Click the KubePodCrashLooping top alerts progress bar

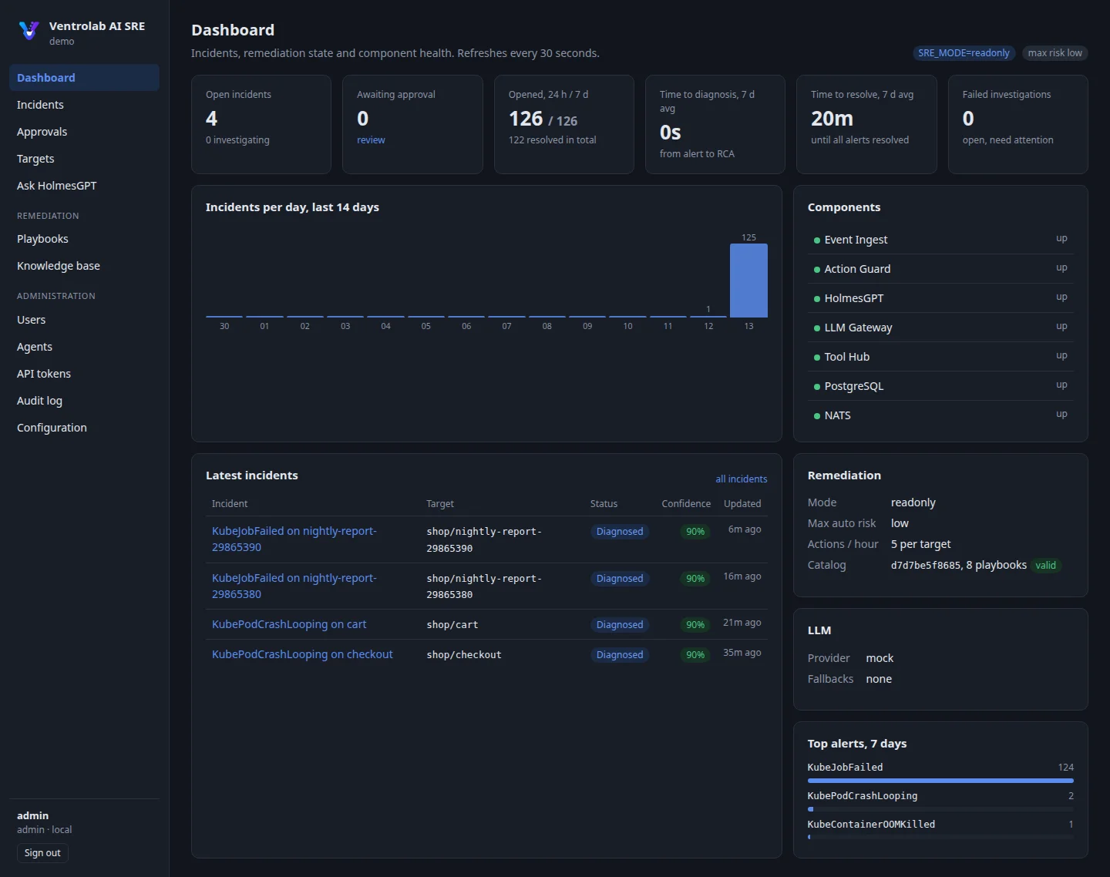pos(940,809)
